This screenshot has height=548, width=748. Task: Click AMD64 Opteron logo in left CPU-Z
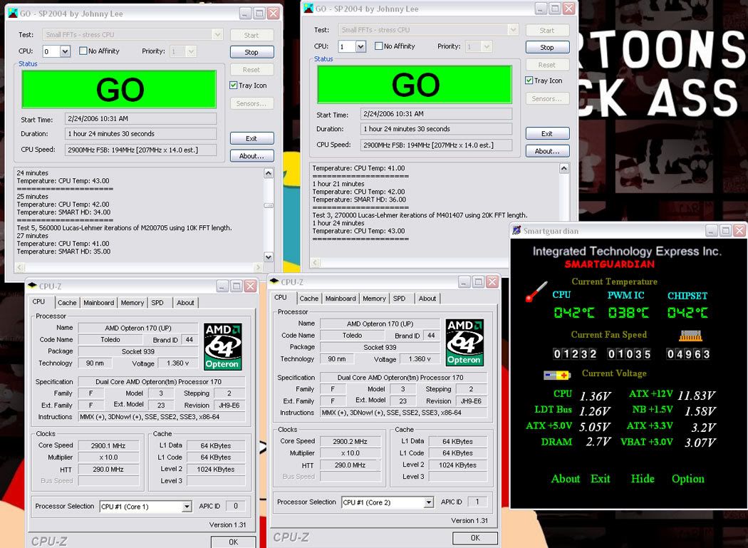point(223,346)
